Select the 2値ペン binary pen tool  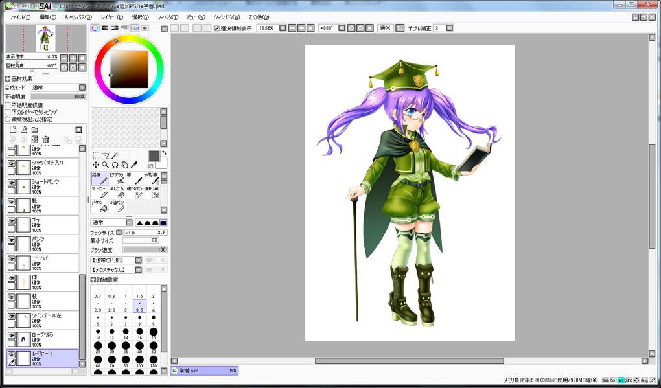[x=117, y=207]
